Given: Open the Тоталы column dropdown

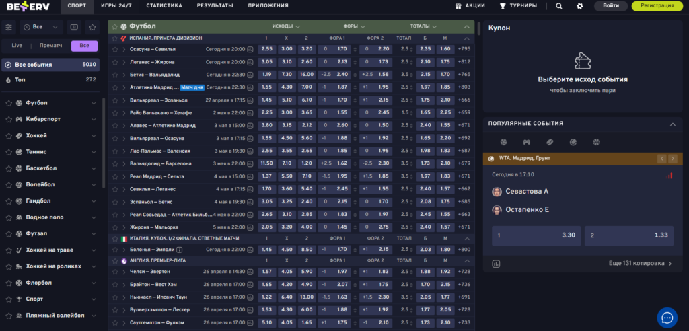Looking at the screenshot, I should pos(424,26).
